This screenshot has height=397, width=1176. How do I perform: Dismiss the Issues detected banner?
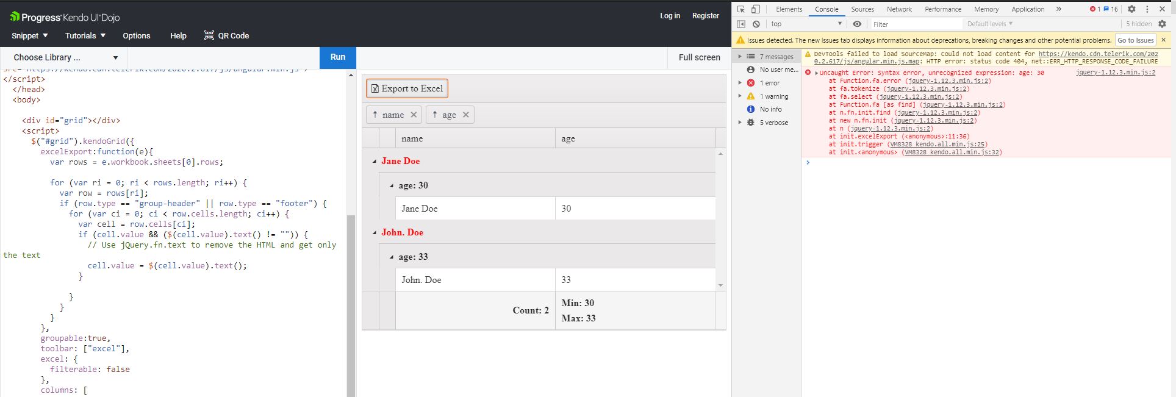coord(1163,40)
